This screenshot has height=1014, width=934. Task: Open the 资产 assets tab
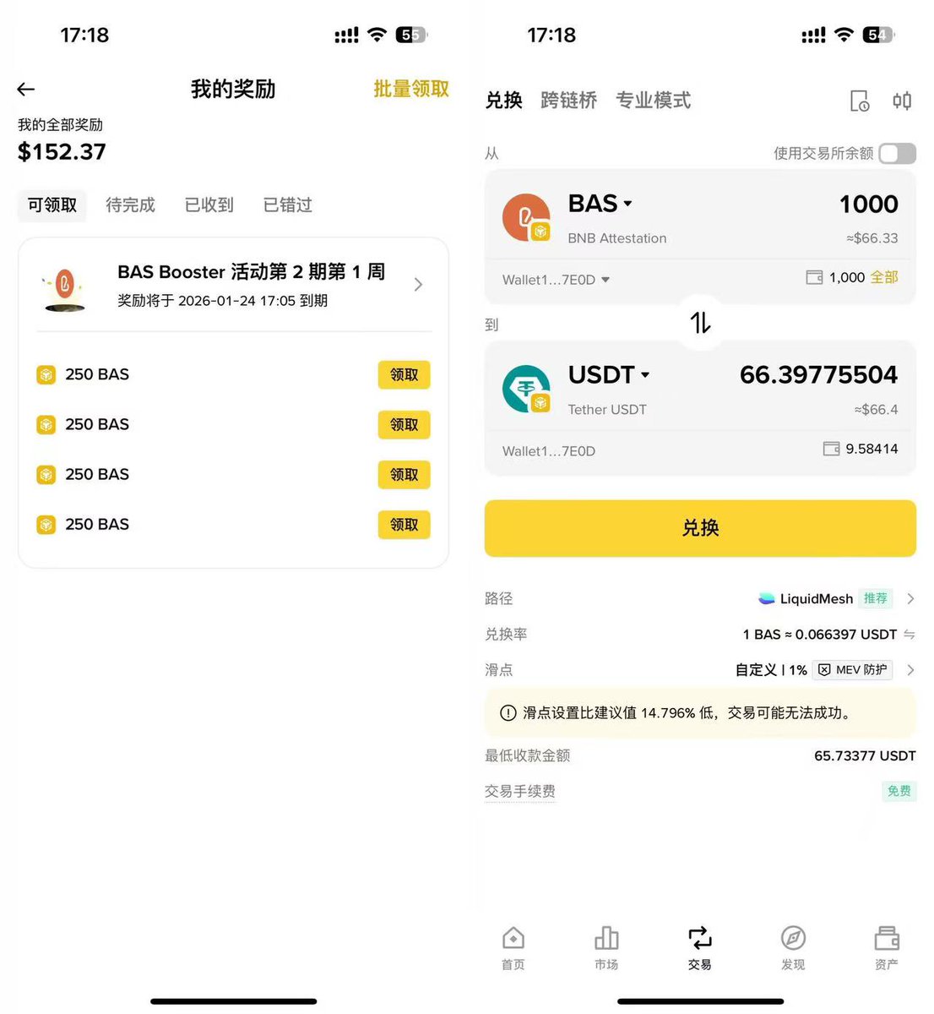click(887, 948)
